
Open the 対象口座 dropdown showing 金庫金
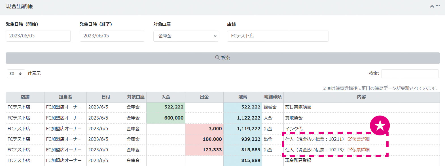point(186,36)
